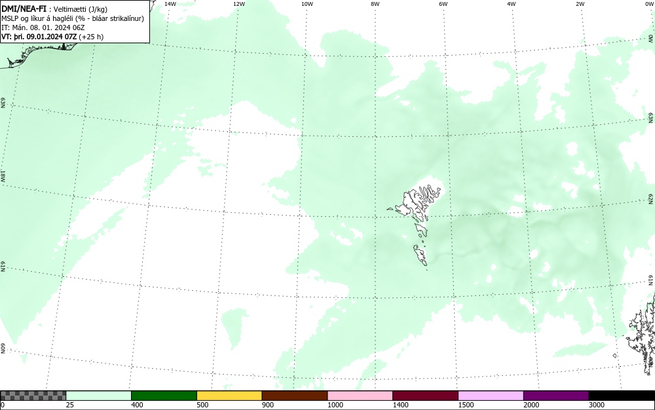Click the lavender 1500-2000 legend swatch

tap(491, 396)
